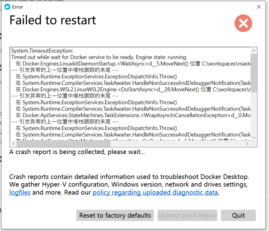Click the System.TimeoutException: line
This screenshot has width=269, height=231.
42,51
